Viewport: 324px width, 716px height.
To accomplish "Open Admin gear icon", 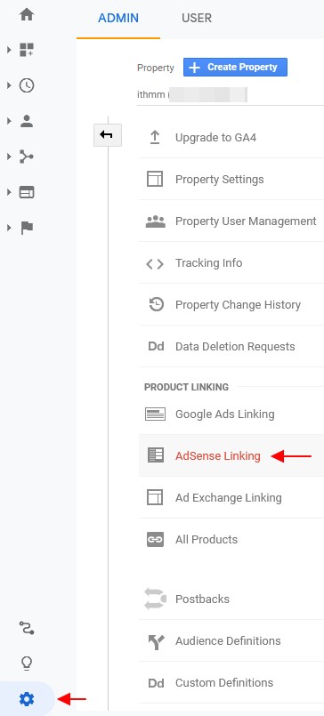I will (27, 698).
